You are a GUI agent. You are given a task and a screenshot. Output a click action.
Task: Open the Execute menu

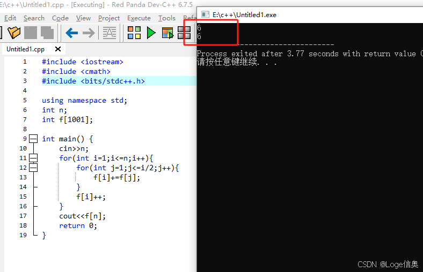pos(139,18)
